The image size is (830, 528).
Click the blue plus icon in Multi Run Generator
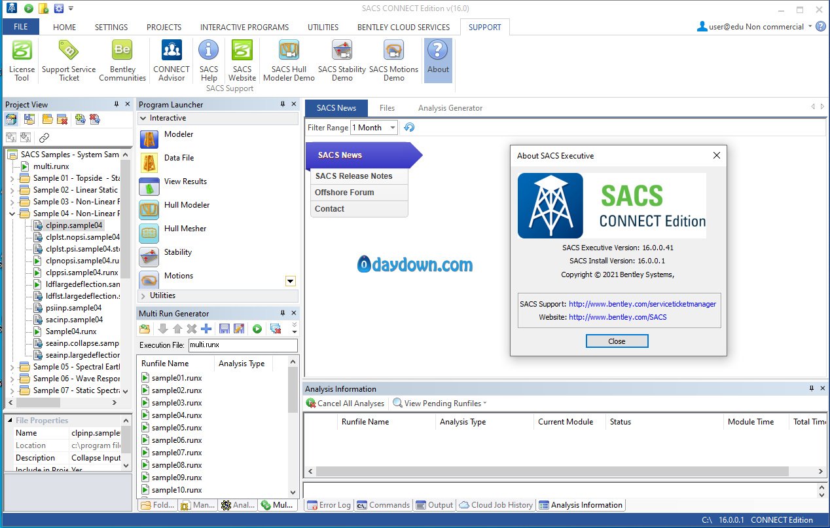[x=206, y=329]
